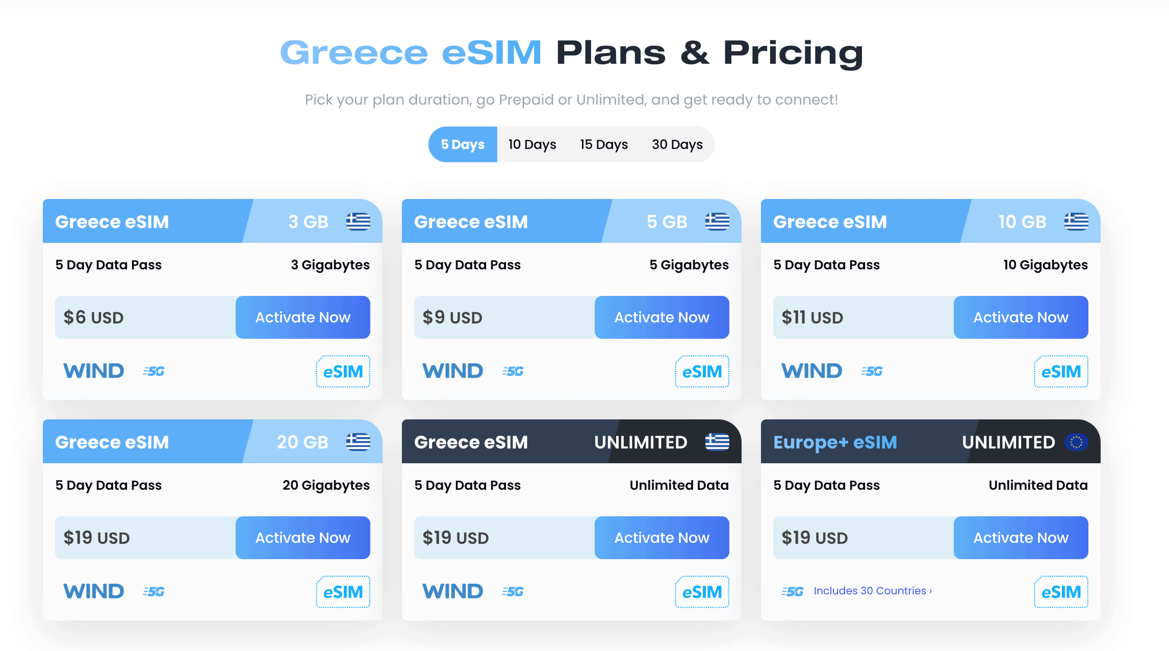Screen dimensions: 1169x651
Task: Open the 30 Days pricing view
Action: click(x=676, y=144)
